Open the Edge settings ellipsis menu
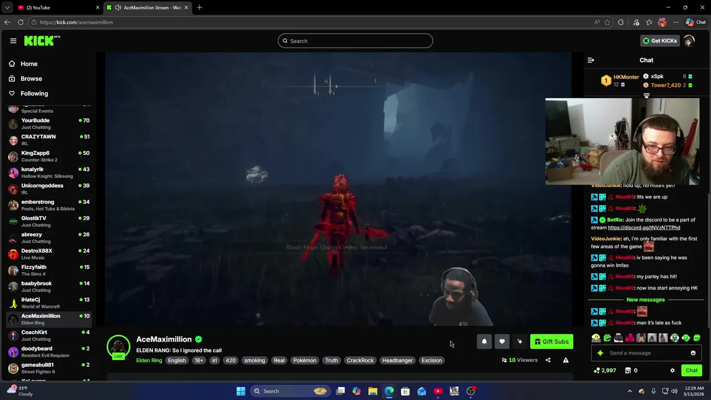Viewport: 711px width, 400px height. [675, 22]
